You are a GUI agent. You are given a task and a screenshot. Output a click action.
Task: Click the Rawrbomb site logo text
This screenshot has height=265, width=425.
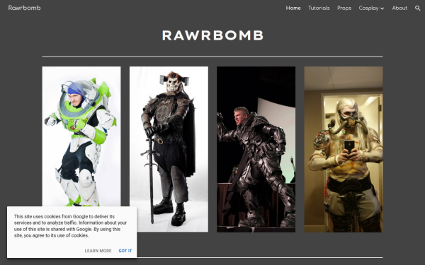tap(24, 8)
